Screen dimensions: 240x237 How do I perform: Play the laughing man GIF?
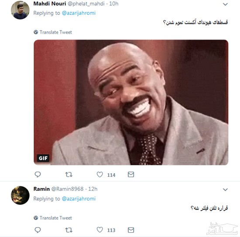[131, 102]
